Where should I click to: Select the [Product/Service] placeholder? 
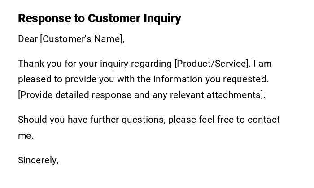tap(212, 64)
